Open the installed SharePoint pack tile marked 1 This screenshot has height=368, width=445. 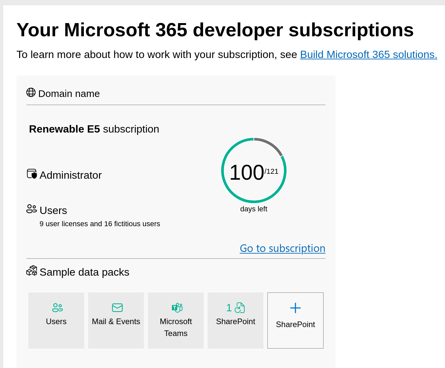235,321
